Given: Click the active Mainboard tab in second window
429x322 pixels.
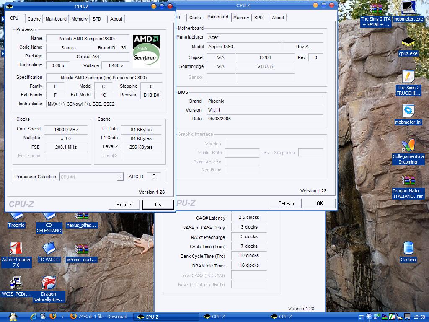Looking at the screenshot, I should (x=218, y=17).
